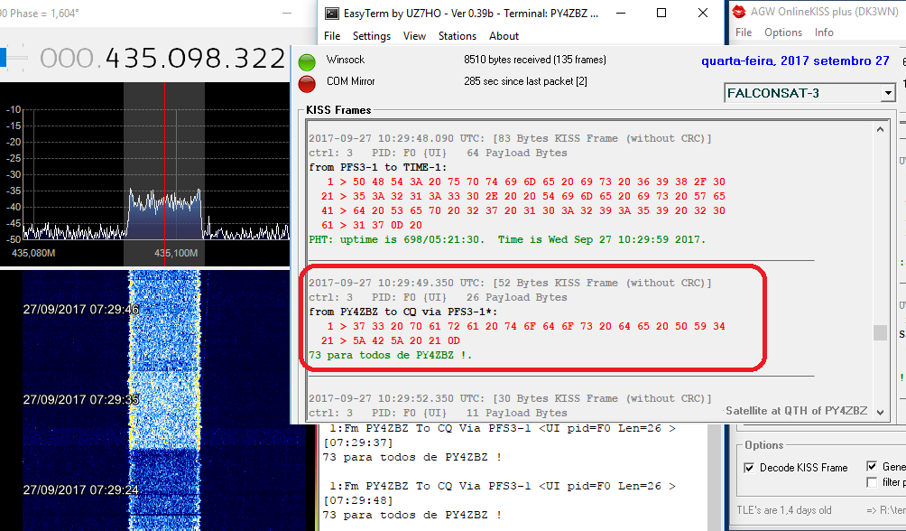Open EasyTerm View menu
This screenshot has width=906, height=531.
(414, 36)
